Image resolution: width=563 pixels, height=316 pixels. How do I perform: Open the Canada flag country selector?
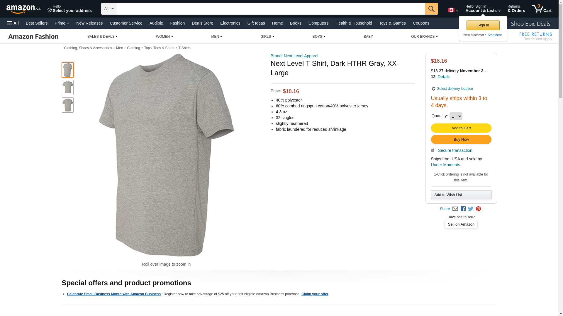453,10
